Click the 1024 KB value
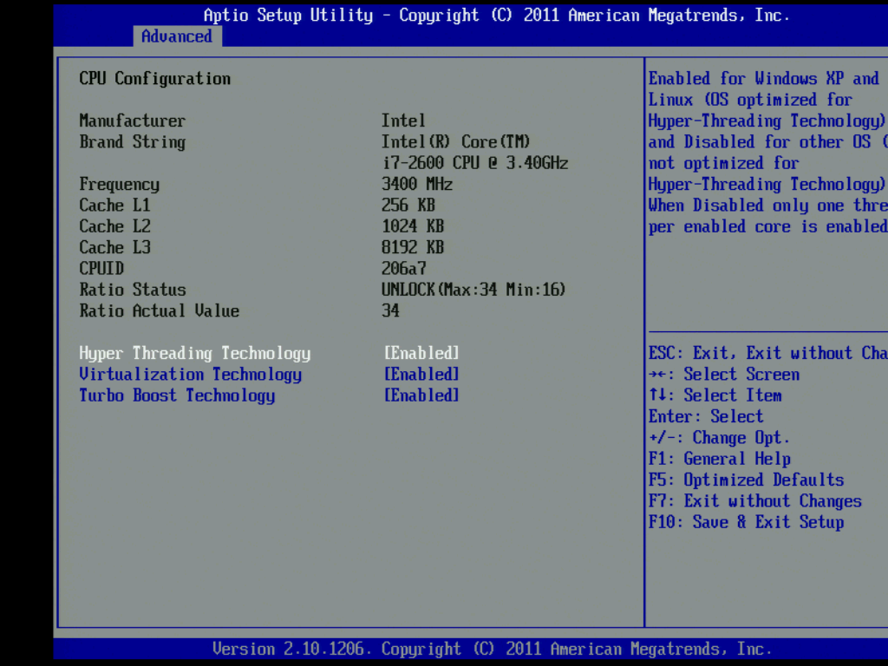888x666 pixels. [413, 226]
